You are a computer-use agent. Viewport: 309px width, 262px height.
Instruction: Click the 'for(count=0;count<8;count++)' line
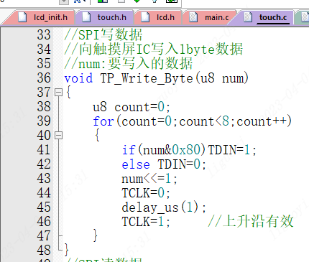(193, 121)
